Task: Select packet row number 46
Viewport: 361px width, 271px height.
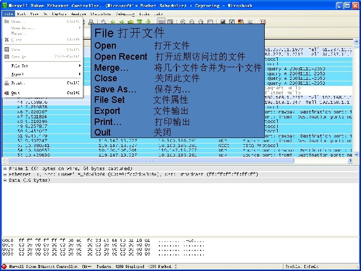Action: pyautogui.click(x=177, y=112)
